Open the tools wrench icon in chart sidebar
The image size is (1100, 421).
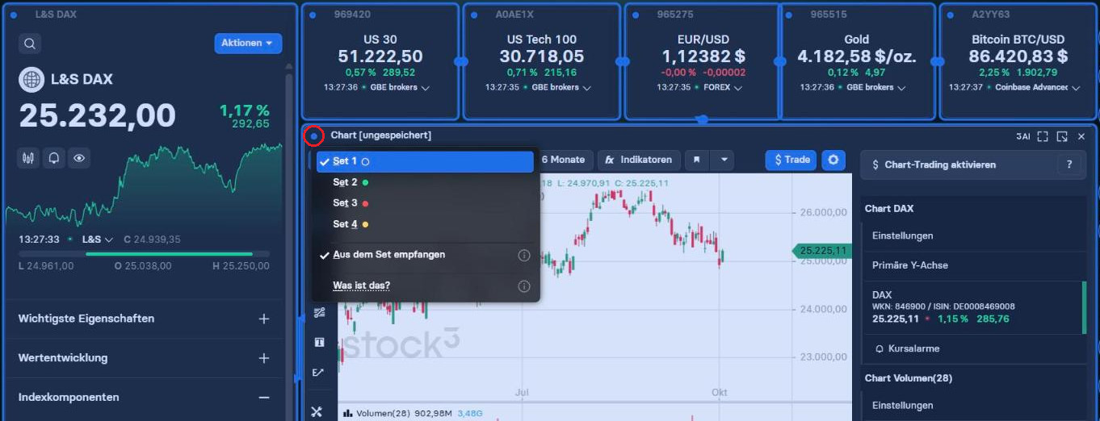pyautogui.click(x=317, y=411)
